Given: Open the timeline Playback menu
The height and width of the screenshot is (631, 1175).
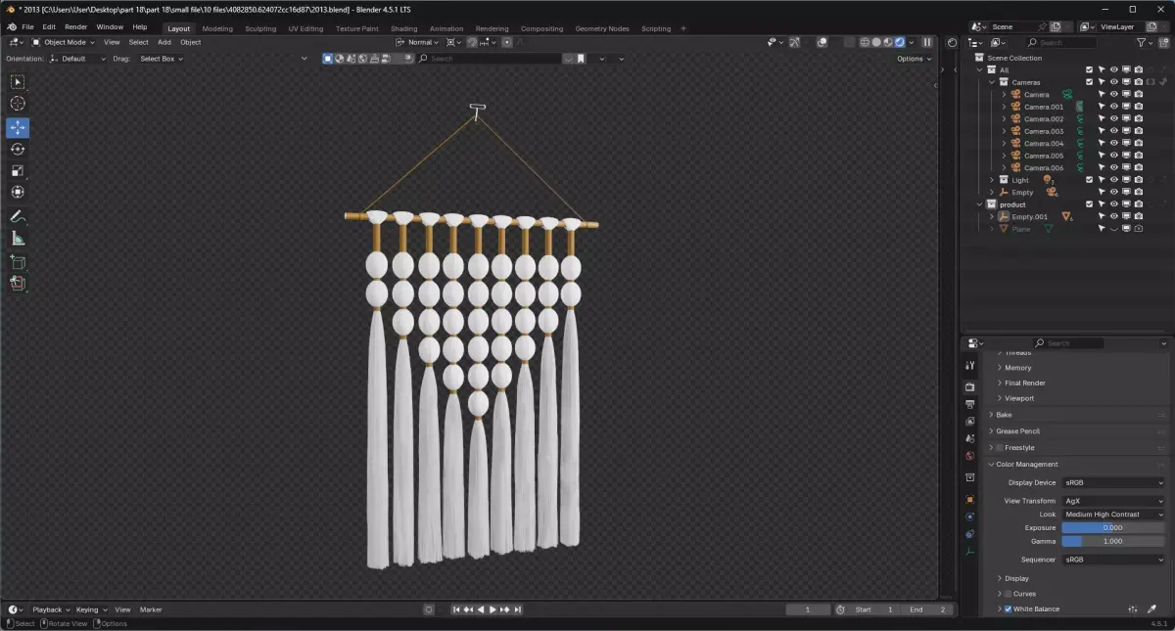Looking at the screenshot, I should click(x=51, y=609).
